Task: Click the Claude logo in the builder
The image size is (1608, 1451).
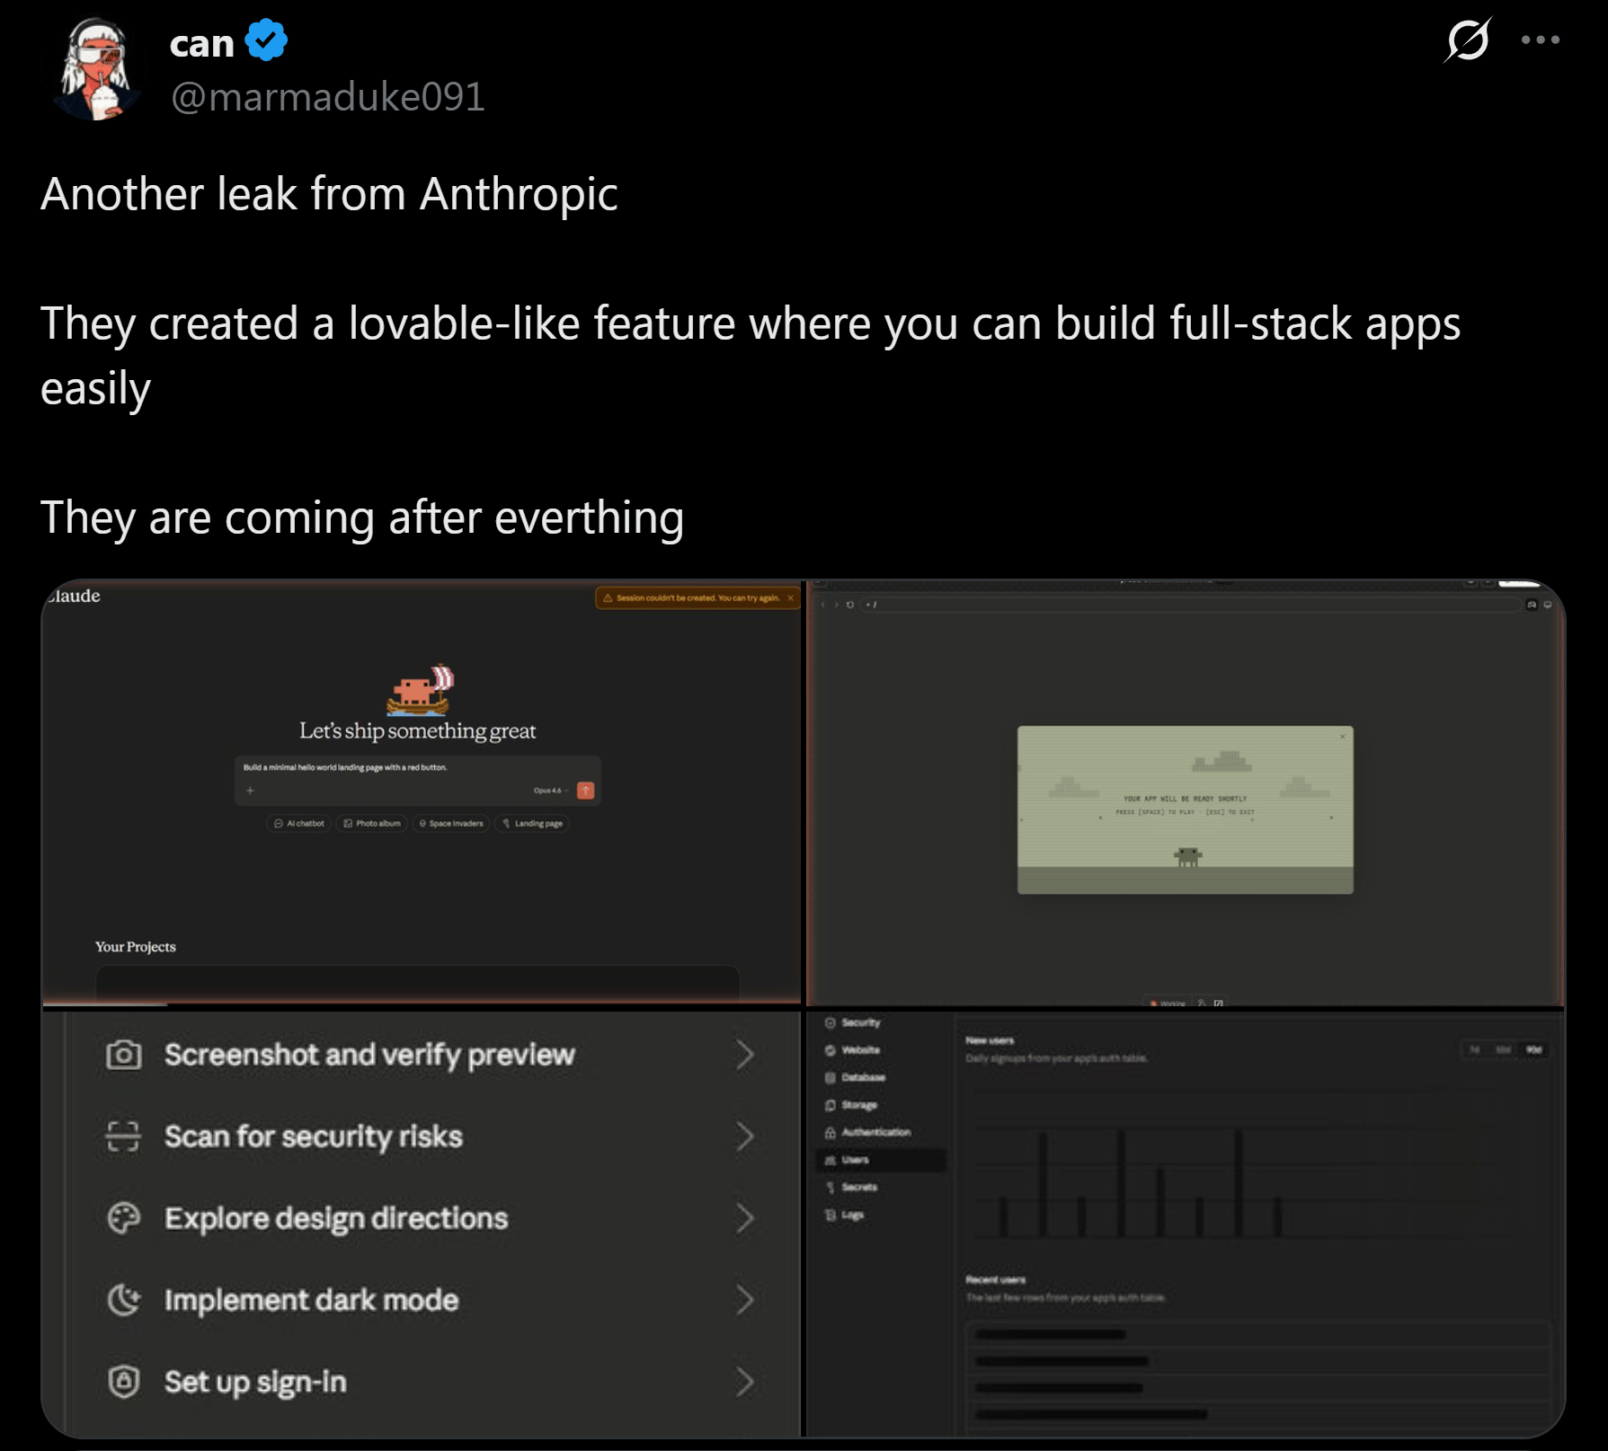Action: click(x=74, y=596)
